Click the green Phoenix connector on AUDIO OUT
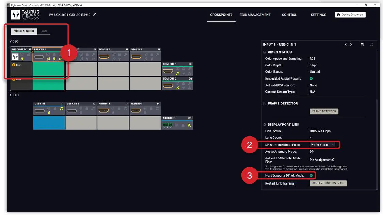Image resolution: width=383 pixels, height=215 pixels. coord(167,125)
